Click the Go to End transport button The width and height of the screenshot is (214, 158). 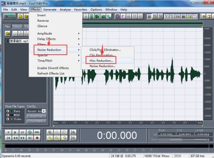30,138
